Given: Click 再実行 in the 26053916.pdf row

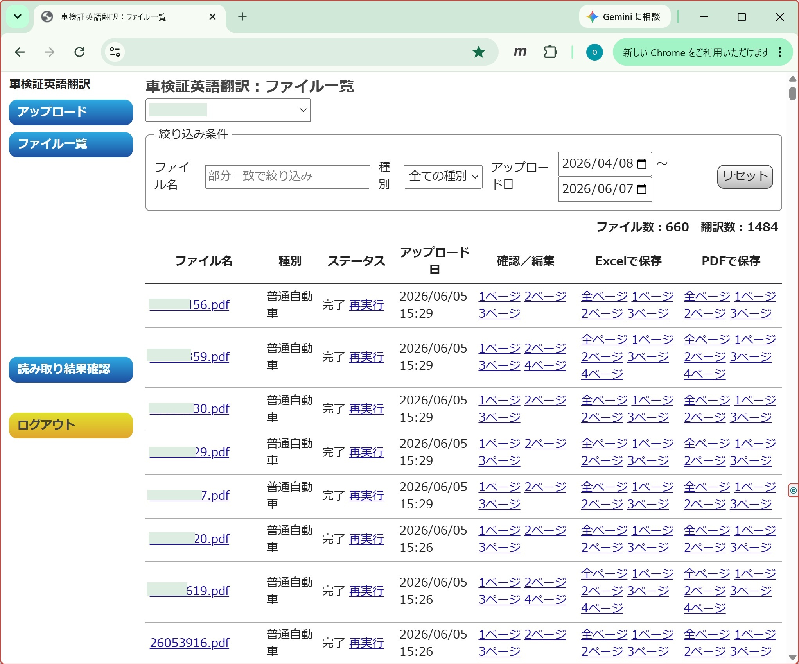Looking at the screenshot, I should [x=366, y=643].
